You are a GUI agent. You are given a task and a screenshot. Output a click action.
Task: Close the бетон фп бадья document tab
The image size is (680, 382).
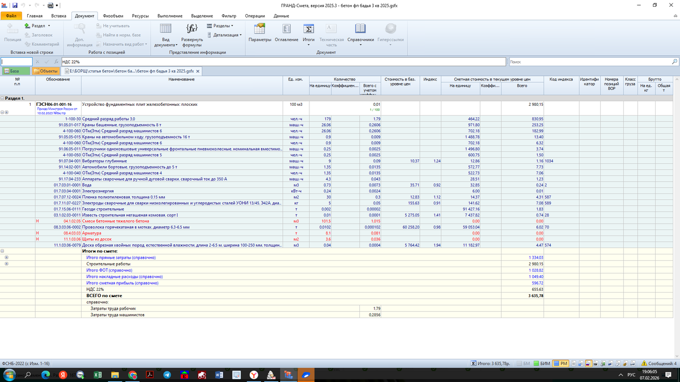198,71
